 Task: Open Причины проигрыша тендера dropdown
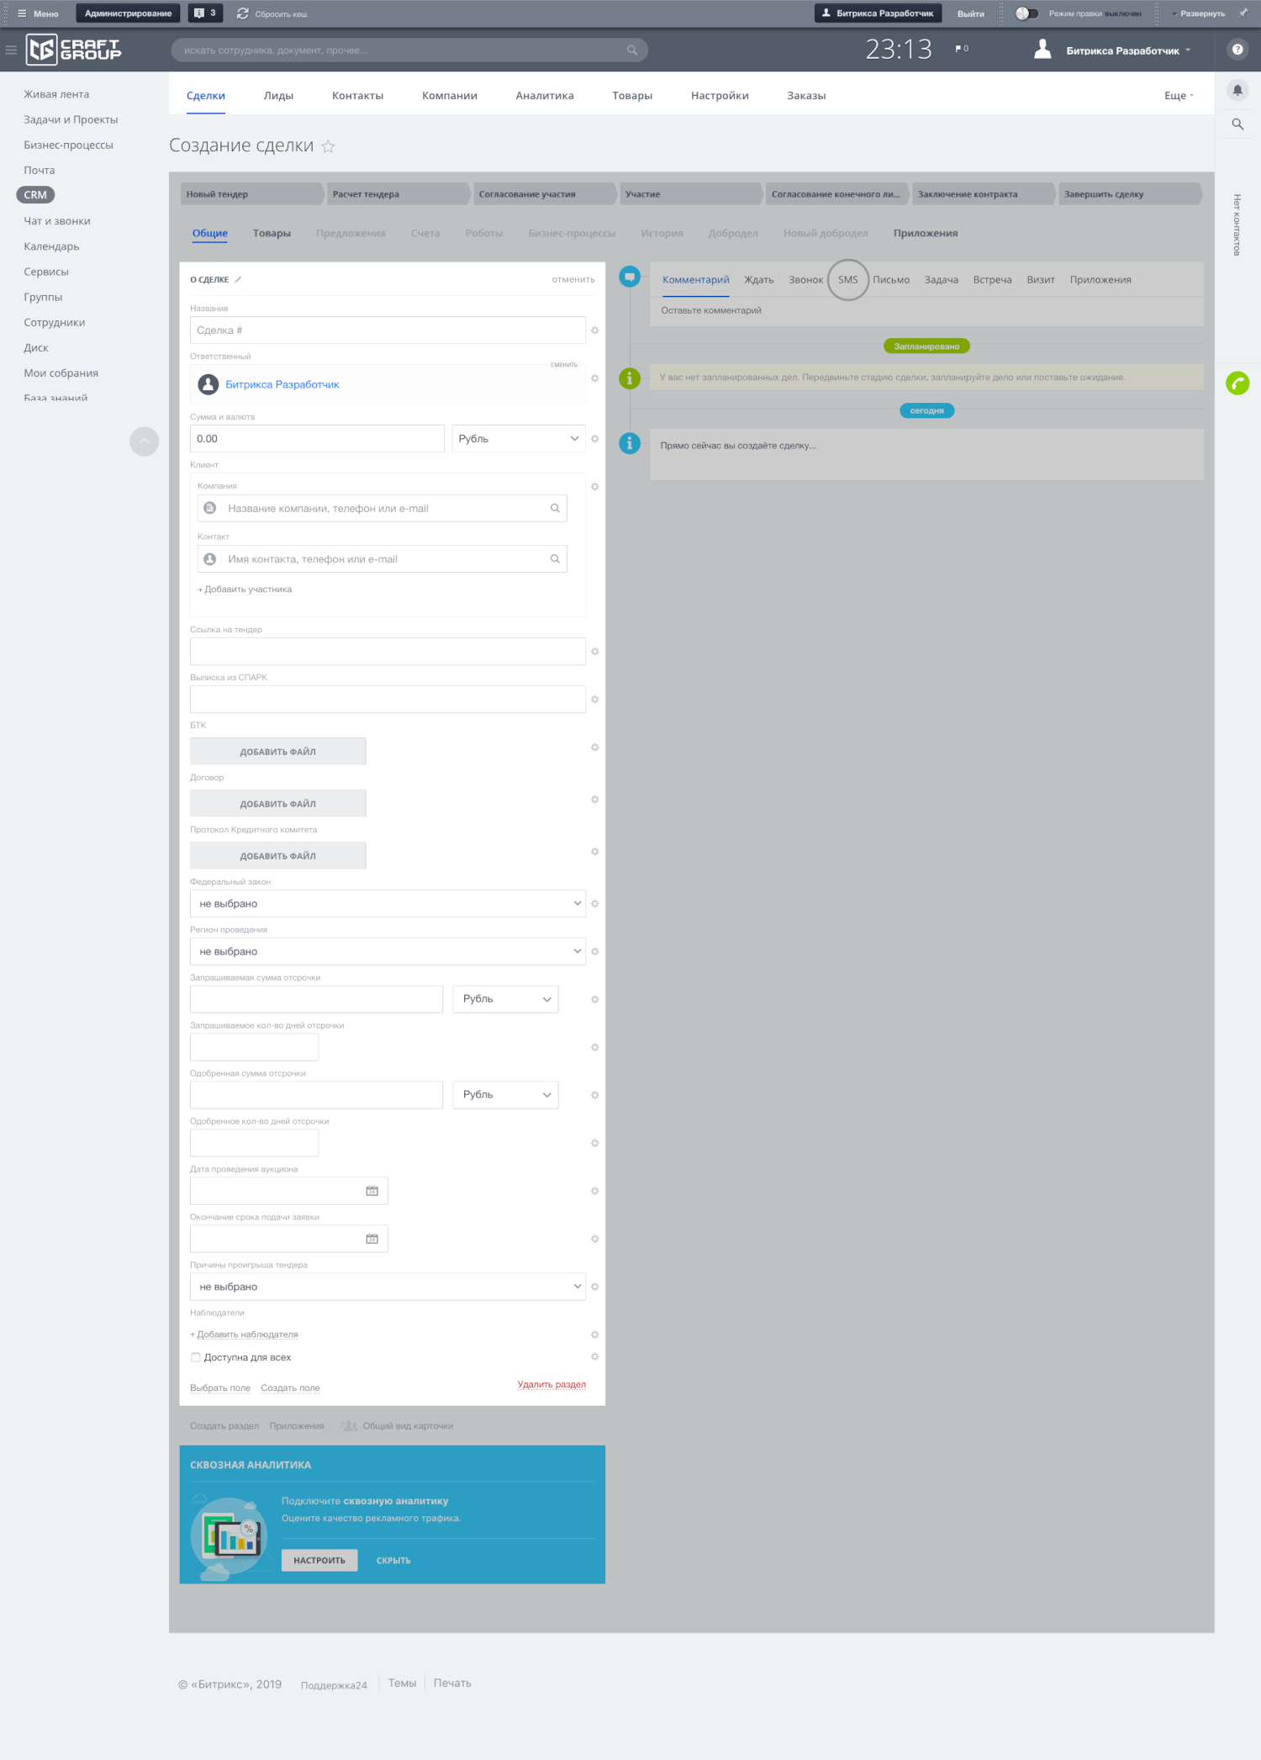[x=388, y=1287]
